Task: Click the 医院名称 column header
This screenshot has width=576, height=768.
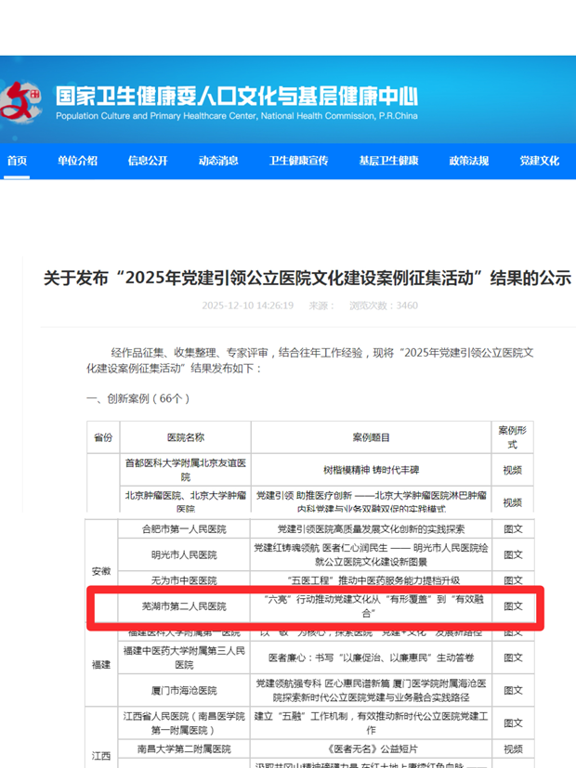Action: (186, 437)
